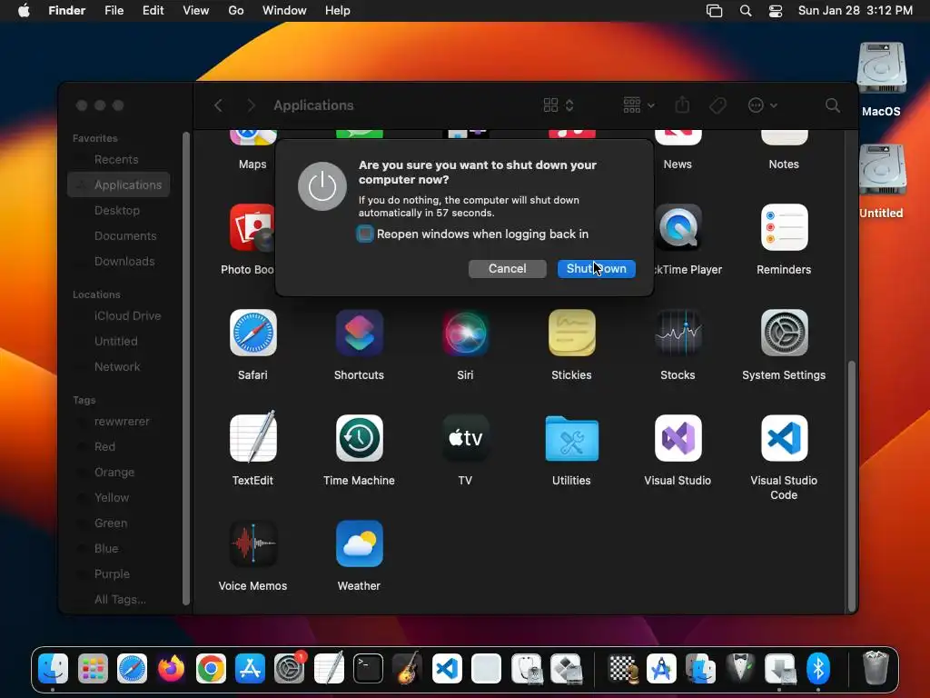The width and height of the screenshot is (930, 698).
Task: Open the Voice Memos app
Action: click(x=252, y=543)
